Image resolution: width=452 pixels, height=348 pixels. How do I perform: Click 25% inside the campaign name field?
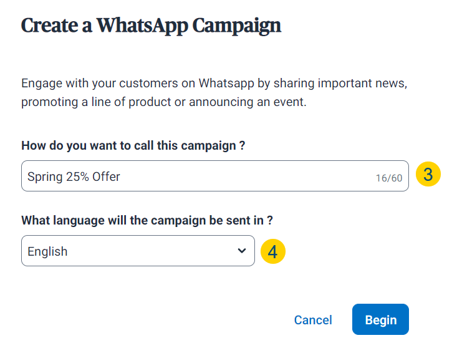click(x=77, y=176)
